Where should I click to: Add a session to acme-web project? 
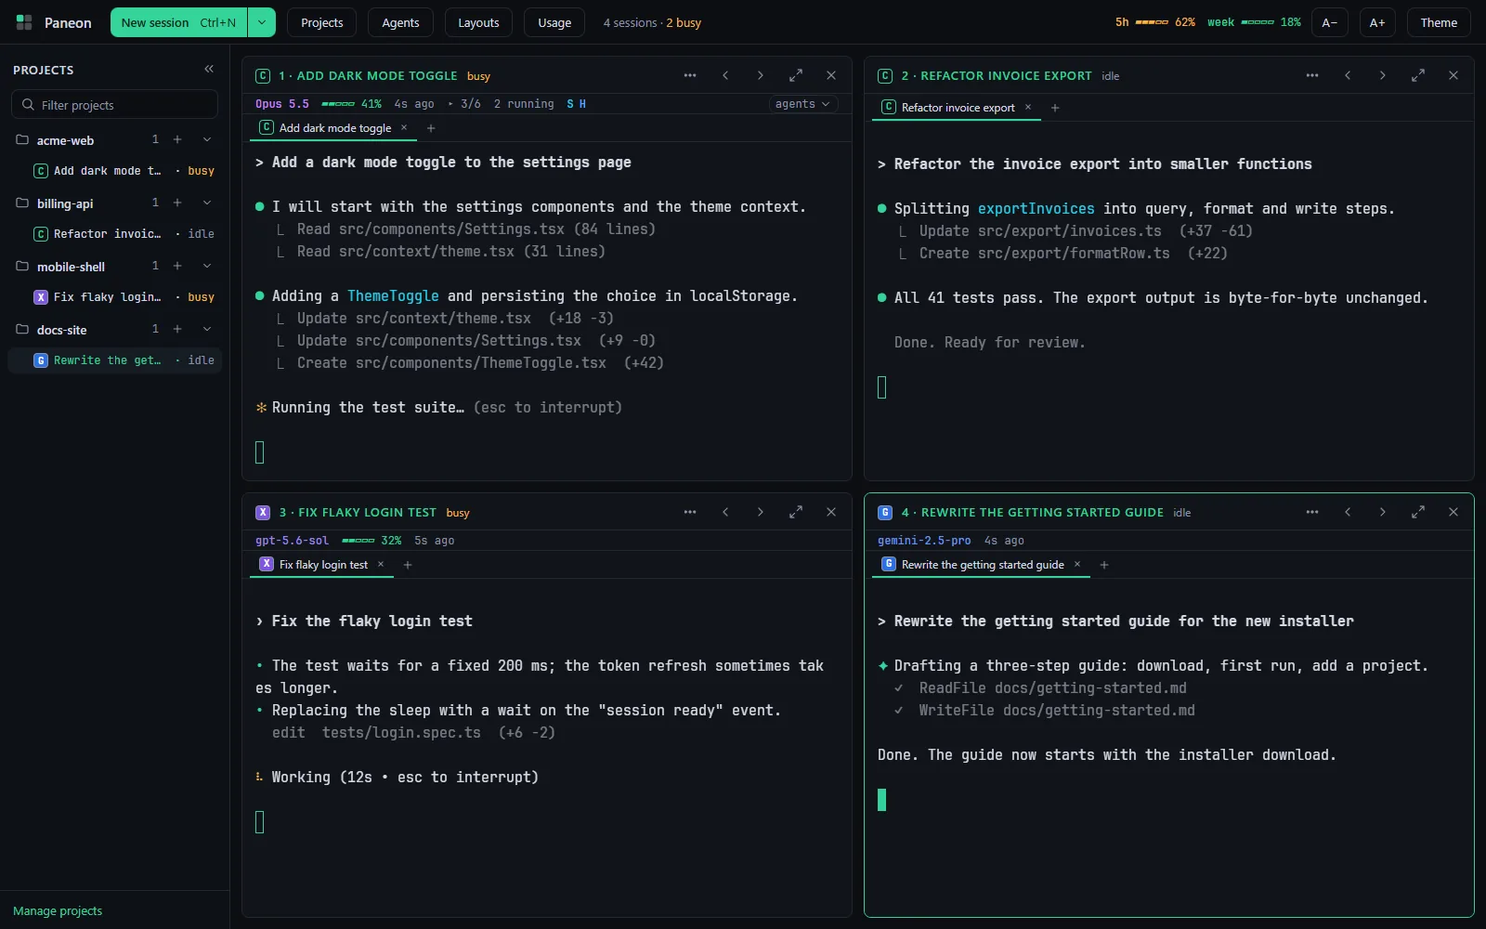pyautogui.click(x=177, y=139)
